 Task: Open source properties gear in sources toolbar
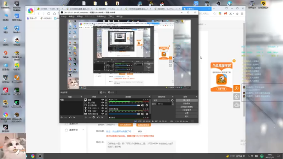pyautogui.click(x=94, y=117)
